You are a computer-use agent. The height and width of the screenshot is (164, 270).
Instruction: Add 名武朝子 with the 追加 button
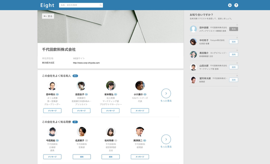pyautogui.click(x=82, y=157)
